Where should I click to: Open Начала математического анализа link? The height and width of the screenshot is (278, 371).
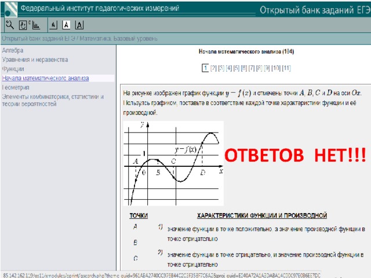tap(45, 78)
